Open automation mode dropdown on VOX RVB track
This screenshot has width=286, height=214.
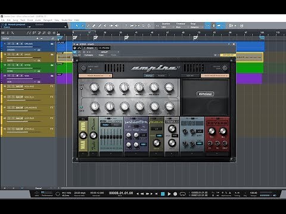19,86
